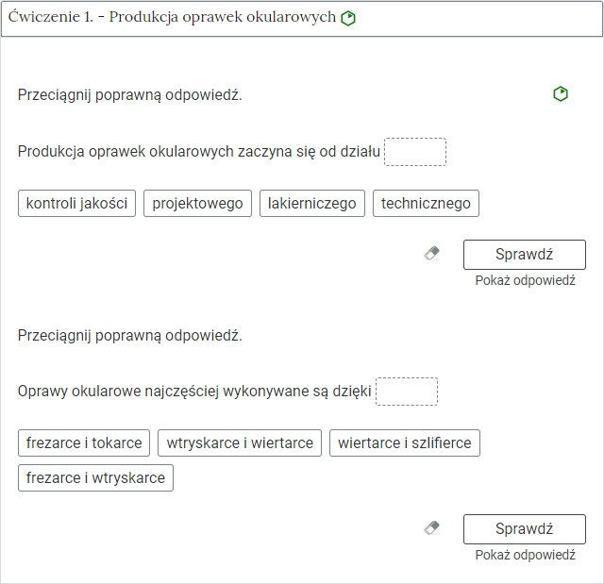Click the sentence 'Oprawy okularowe najczęściej wykonywane są dzięki'

pyautogui.click(x=194, y=392)
